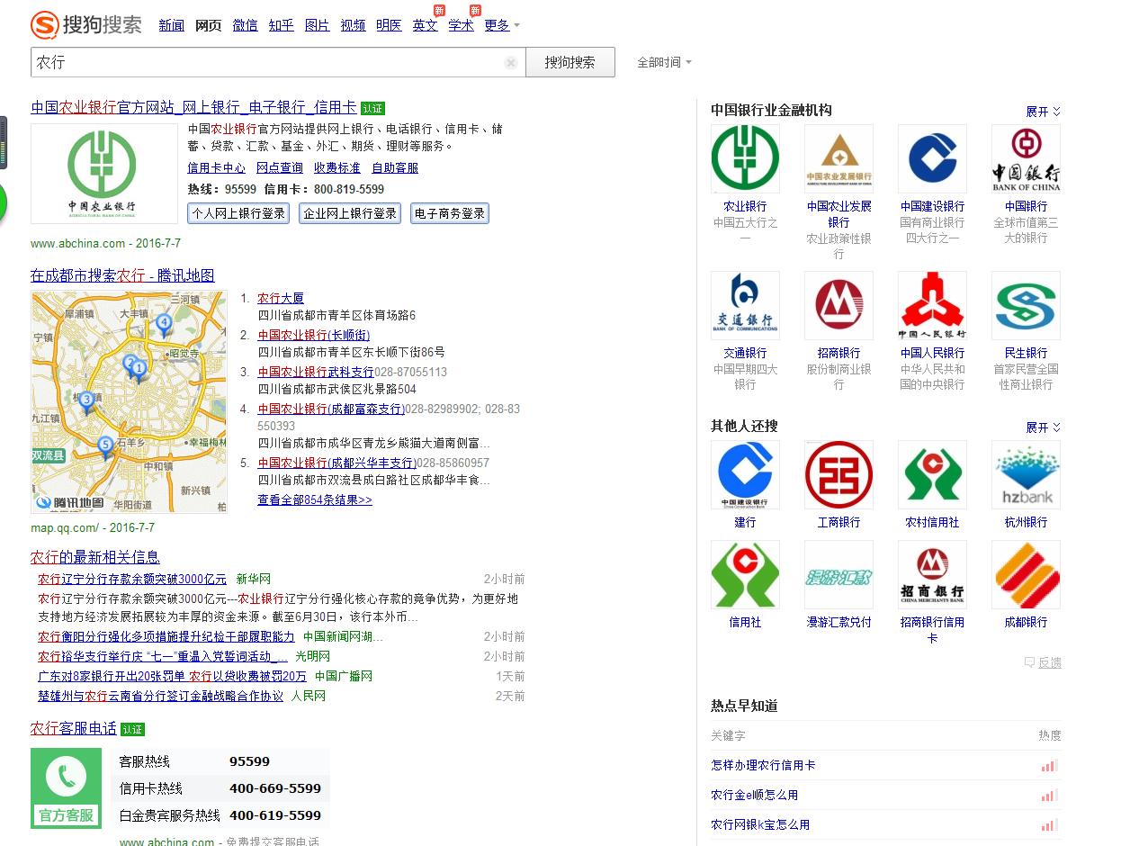This screenshot has width=1130, height=846.
Task: Click the 民生银行 logo icon
Action: [x=1026, y=306]
